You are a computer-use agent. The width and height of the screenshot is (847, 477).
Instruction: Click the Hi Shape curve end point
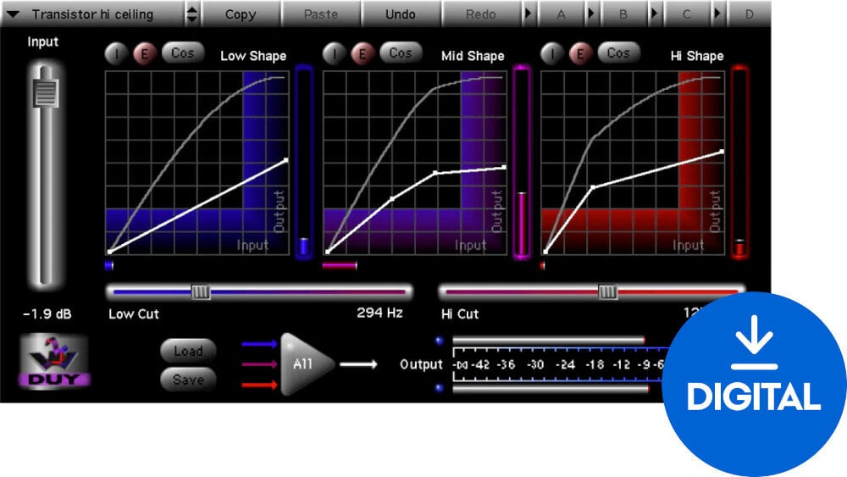722,152
